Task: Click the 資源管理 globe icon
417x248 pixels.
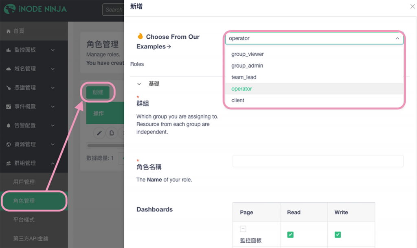Action: click(9, 144)
